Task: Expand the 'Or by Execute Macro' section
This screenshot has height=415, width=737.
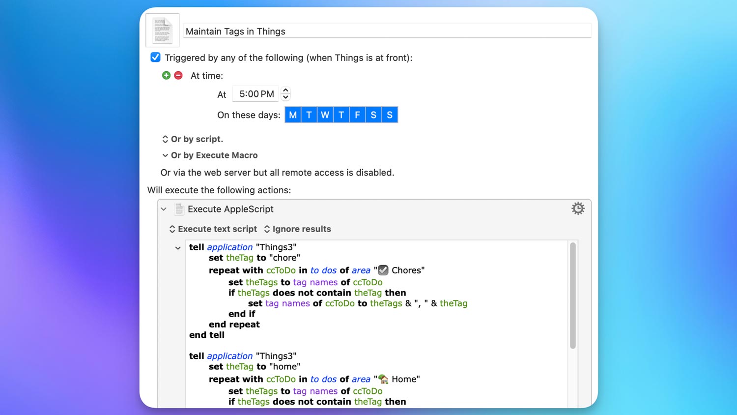Action: pos(165,155)
